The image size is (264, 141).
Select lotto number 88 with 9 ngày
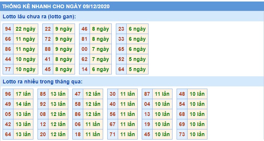[x=48, y=49]
